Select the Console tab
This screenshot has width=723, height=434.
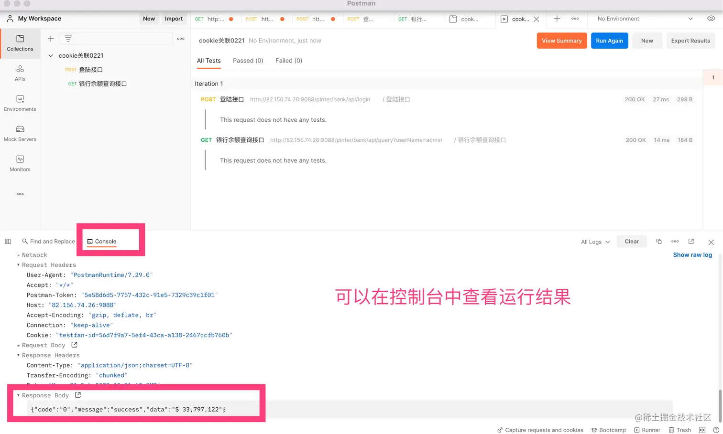[x=102, y=242]
